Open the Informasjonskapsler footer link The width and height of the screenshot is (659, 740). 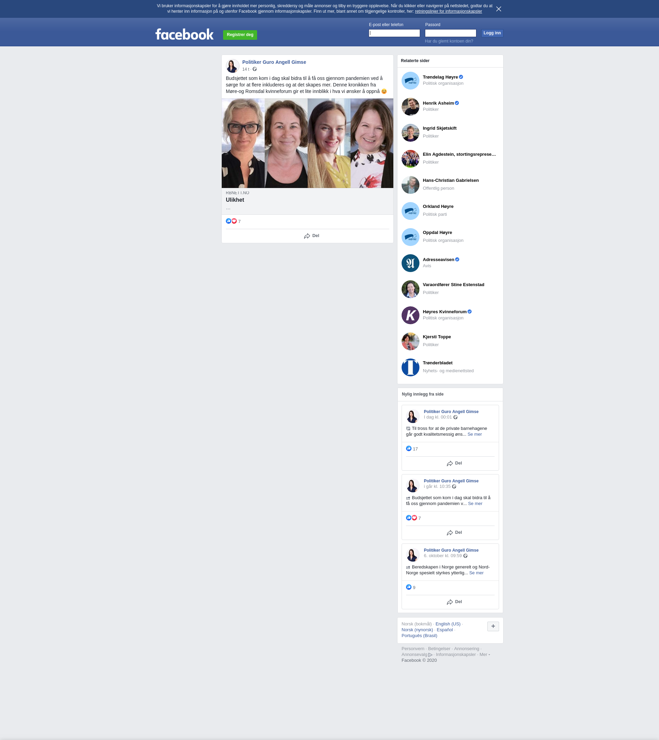[455, 654]
